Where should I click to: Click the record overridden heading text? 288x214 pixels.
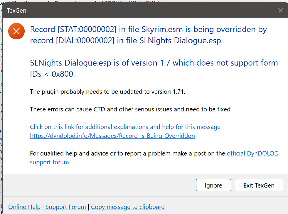149,35
